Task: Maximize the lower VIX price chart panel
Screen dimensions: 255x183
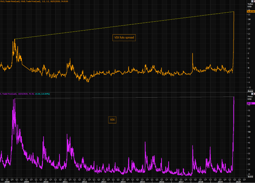Action: (252, 94)
